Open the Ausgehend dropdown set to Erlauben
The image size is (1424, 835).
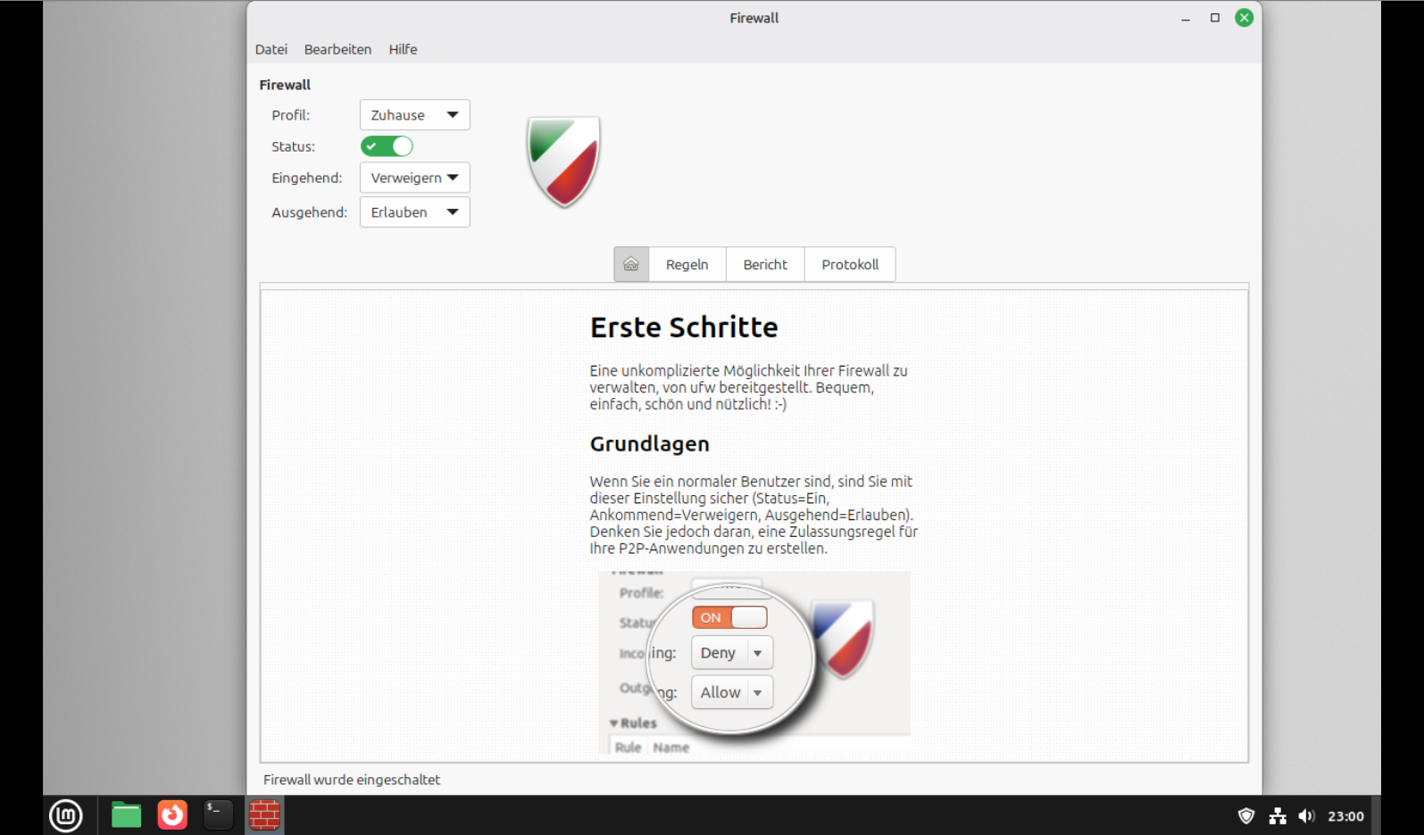pos(414,212)
